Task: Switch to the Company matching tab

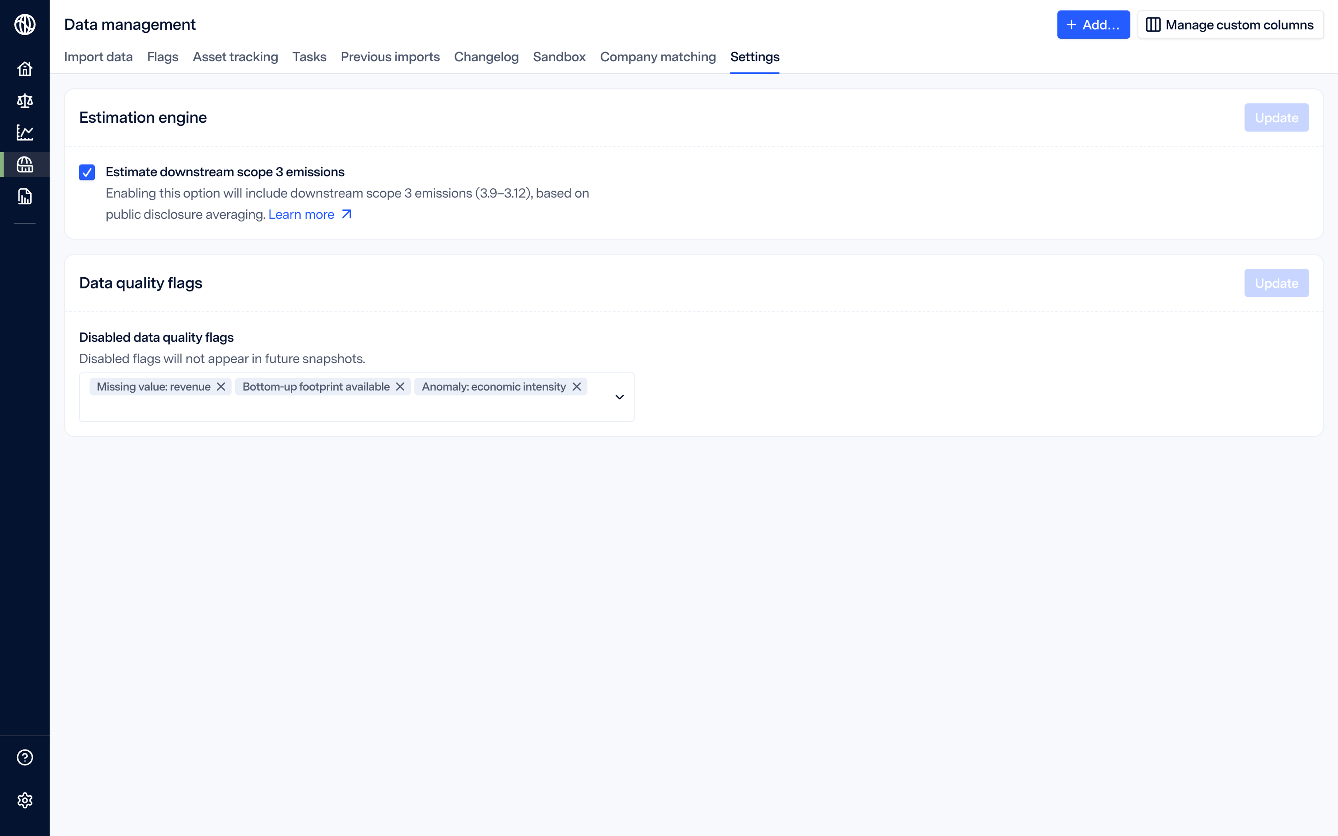Action: (x=658, y=57)
